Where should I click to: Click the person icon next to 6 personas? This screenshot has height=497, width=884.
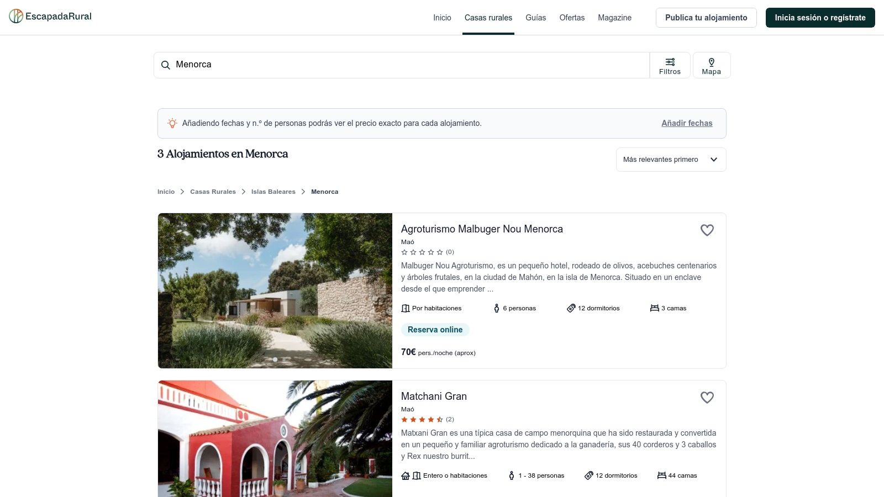496,308
